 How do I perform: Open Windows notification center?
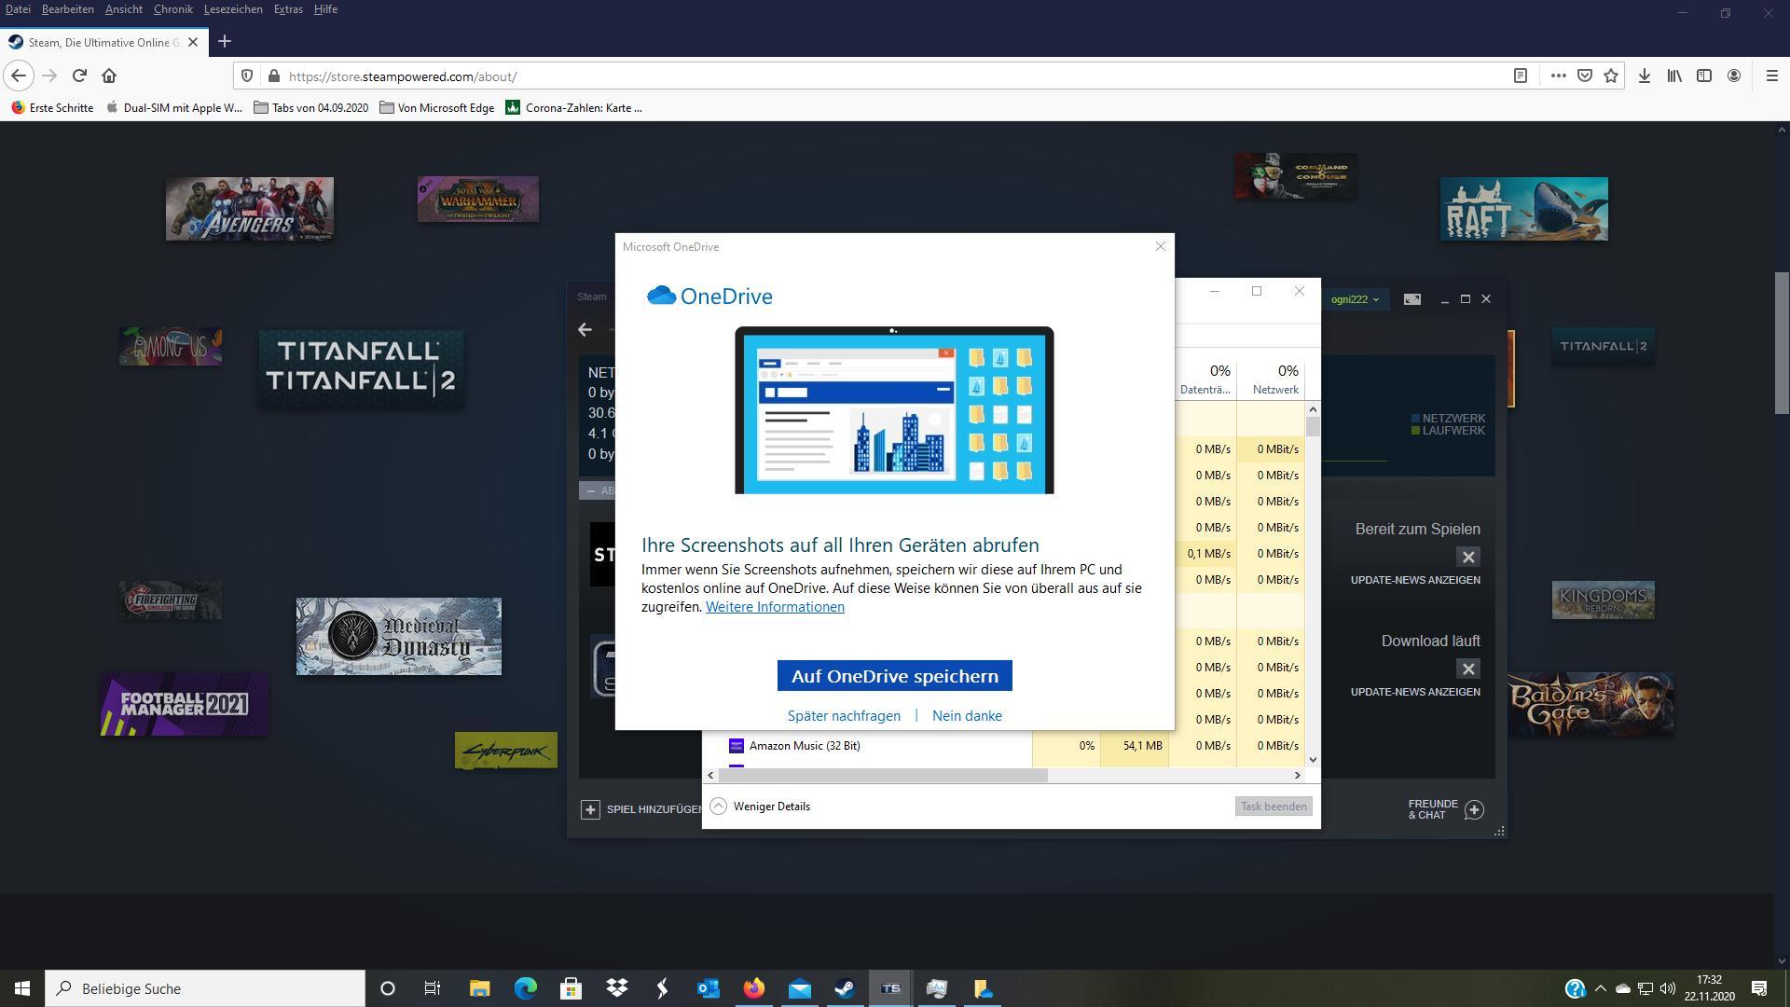[1759, 988]
